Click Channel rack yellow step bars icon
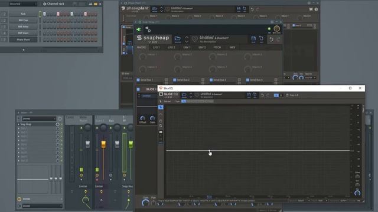 pyautogui.click(x=96, y=4)
